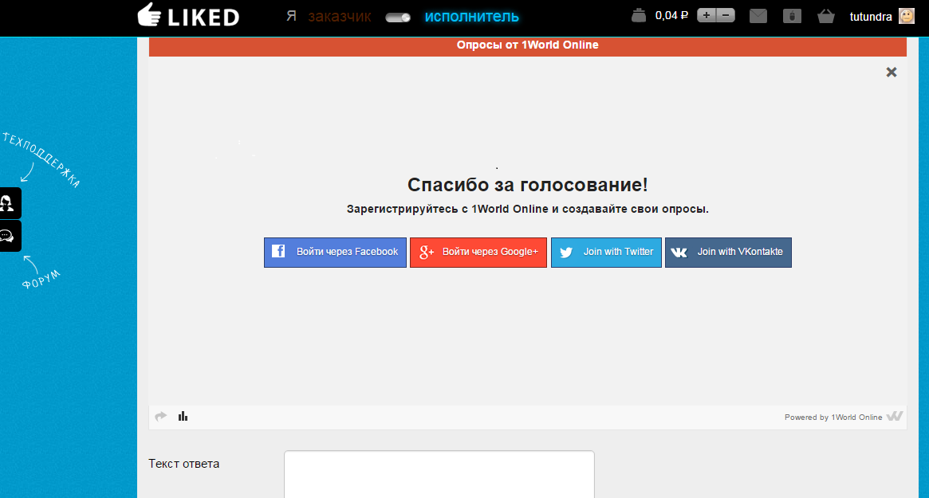Open the forum chat sidebar icon
The height and width of the screenshot is (498, 929).
10,237
